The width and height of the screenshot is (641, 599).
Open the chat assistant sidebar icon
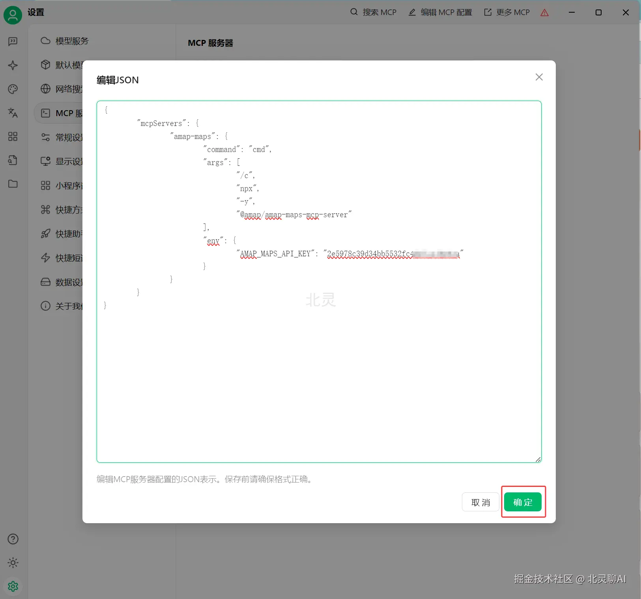pyautogui.click(x=13, y=41)
